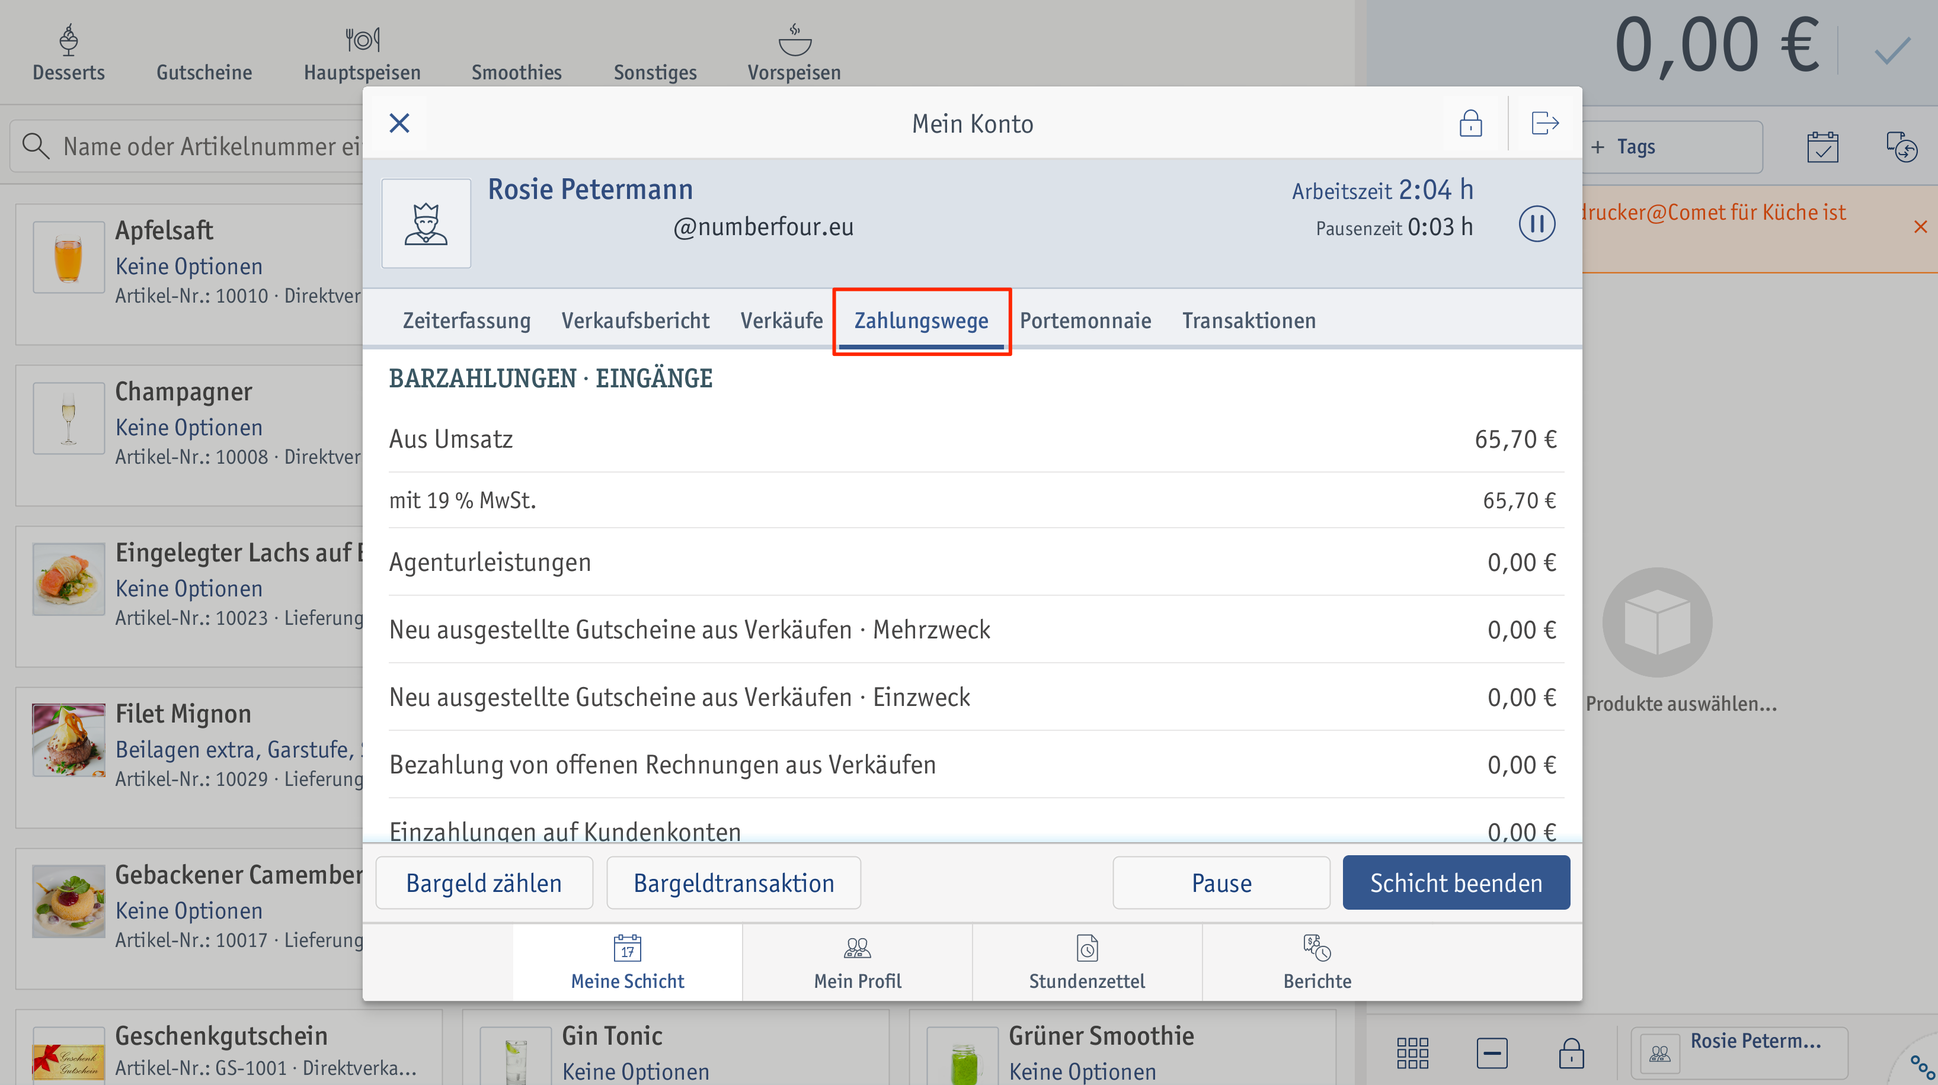Select the Gutscheine category
The height and width of the screenshot is (1085, 1938).
pyautogui.click(x=204, y=72)
